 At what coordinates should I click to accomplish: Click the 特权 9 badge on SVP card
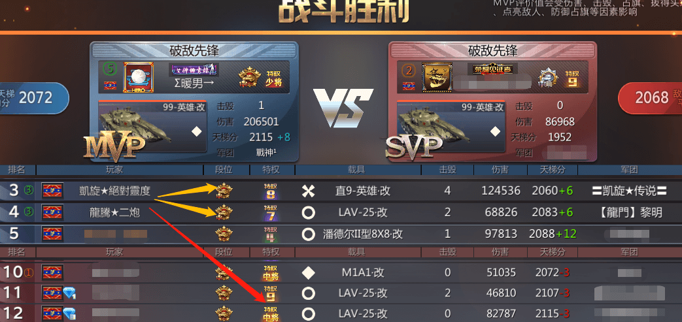[x=572, y=78]
